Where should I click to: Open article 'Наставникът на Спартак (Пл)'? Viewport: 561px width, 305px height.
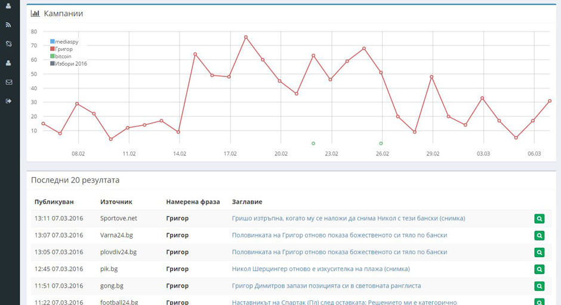[x=344, y=302]
